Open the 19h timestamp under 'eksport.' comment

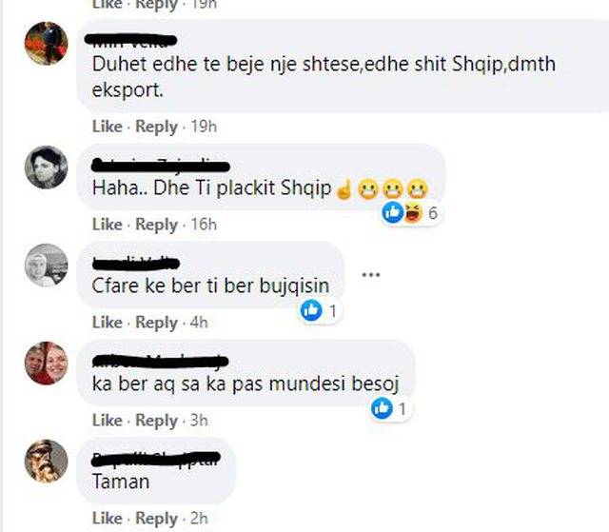coord(204,127)
